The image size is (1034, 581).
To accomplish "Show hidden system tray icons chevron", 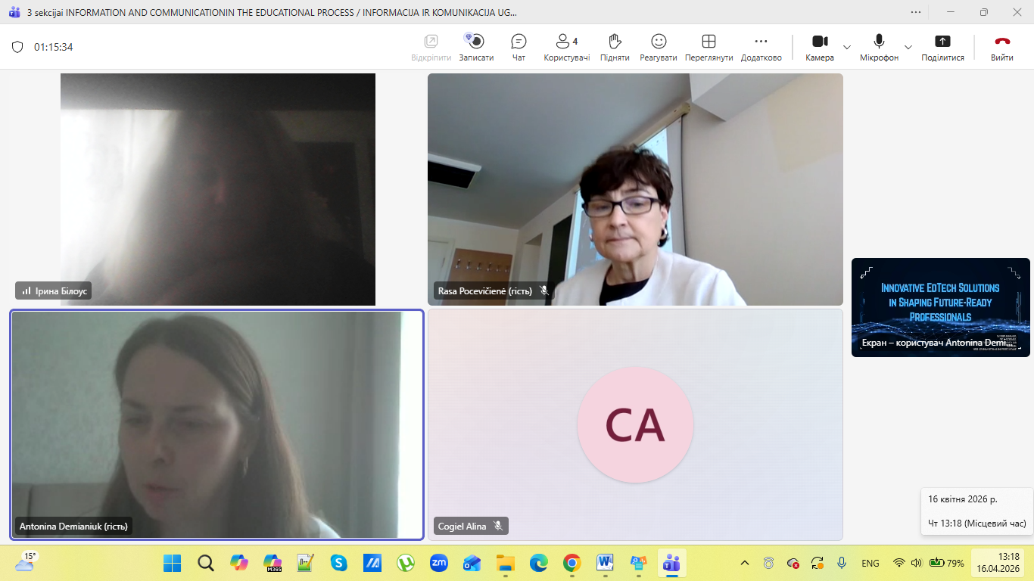I will coord(745,563).
